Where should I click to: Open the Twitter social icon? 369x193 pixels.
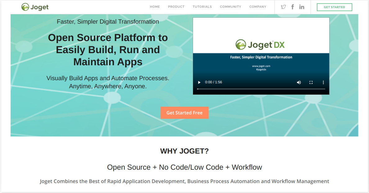point(283,7)
